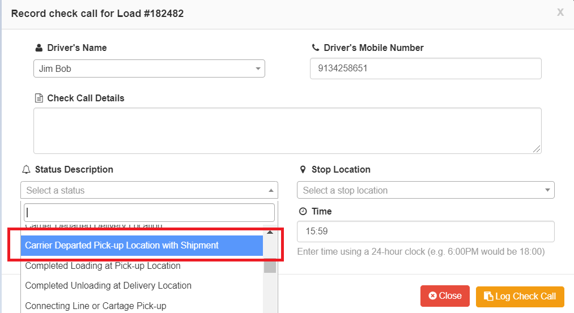Click the orange Log Check Call button
Screen dimensions: 574x313
click(x=520, y=297)
